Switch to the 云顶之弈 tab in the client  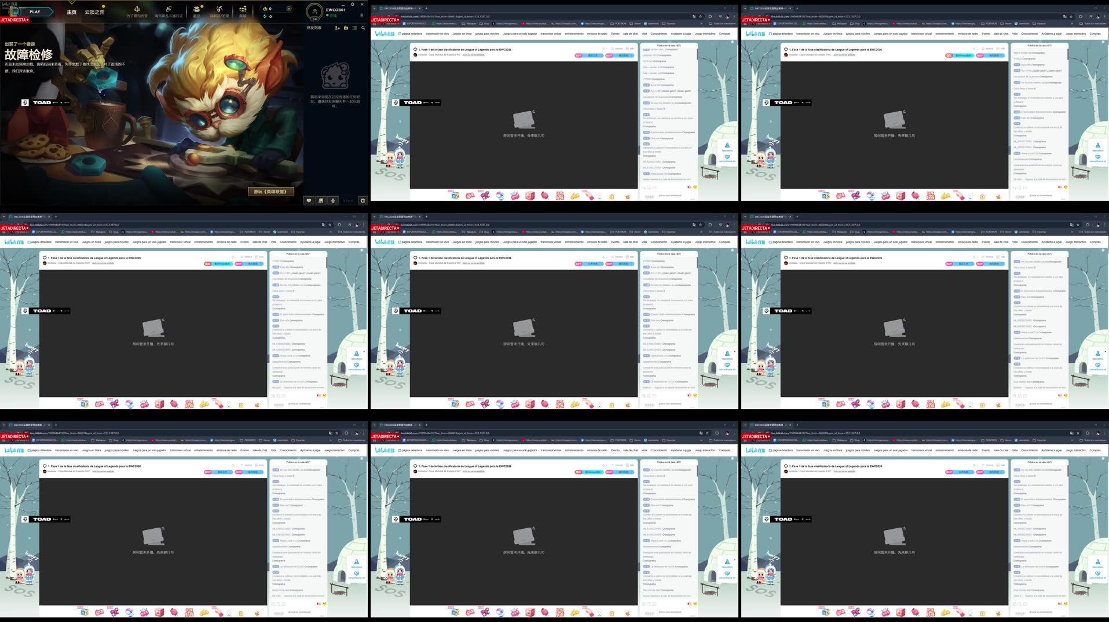click(95, 11)
